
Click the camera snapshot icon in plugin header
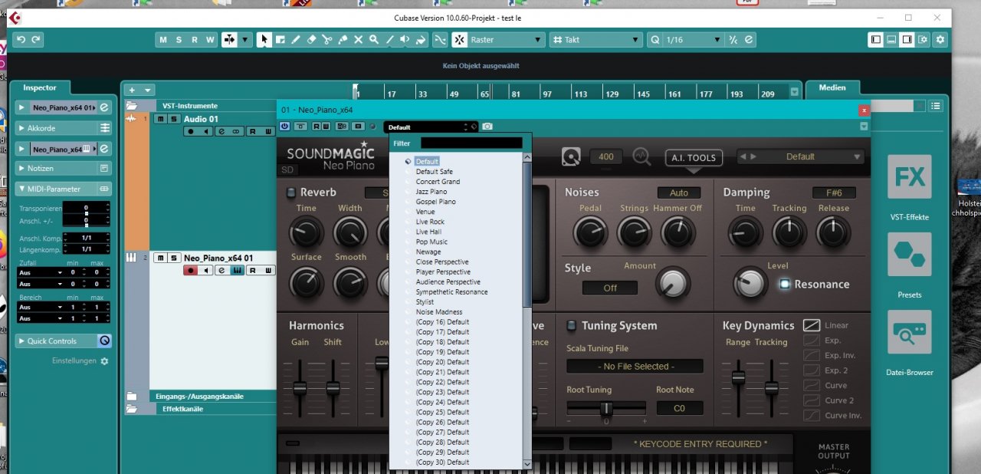[487, 127]
